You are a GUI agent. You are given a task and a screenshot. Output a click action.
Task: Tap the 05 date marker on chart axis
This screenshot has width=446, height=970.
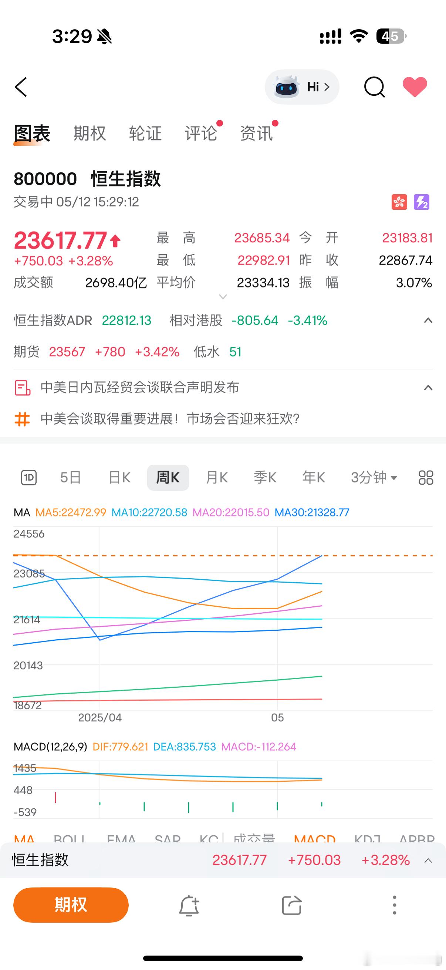[x=277, y=717]
